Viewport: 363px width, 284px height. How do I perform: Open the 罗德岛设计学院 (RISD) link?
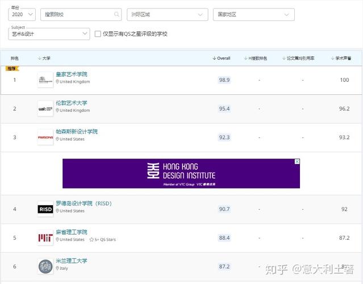coord(84,203)
